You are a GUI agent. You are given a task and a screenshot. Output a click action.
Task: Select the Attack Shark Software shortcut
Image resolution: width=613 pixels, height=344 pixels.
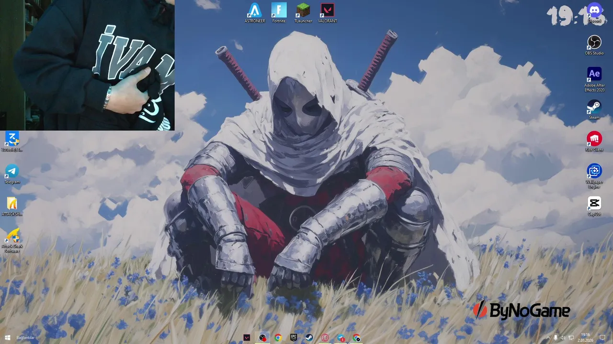coord(12,240)
